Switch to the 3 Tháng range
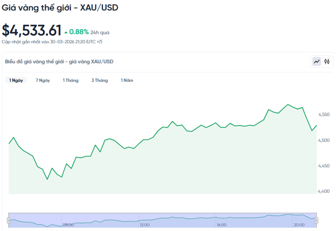 (x=100, y=80)
